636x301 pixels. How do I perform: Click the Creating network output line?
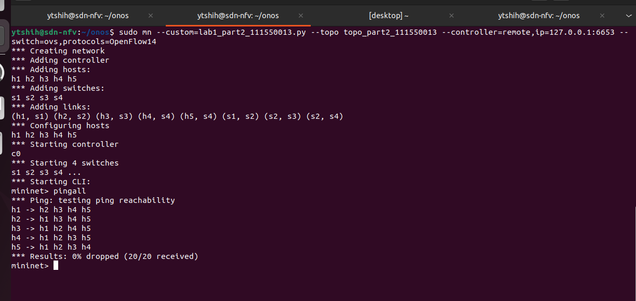pos(58,51)
